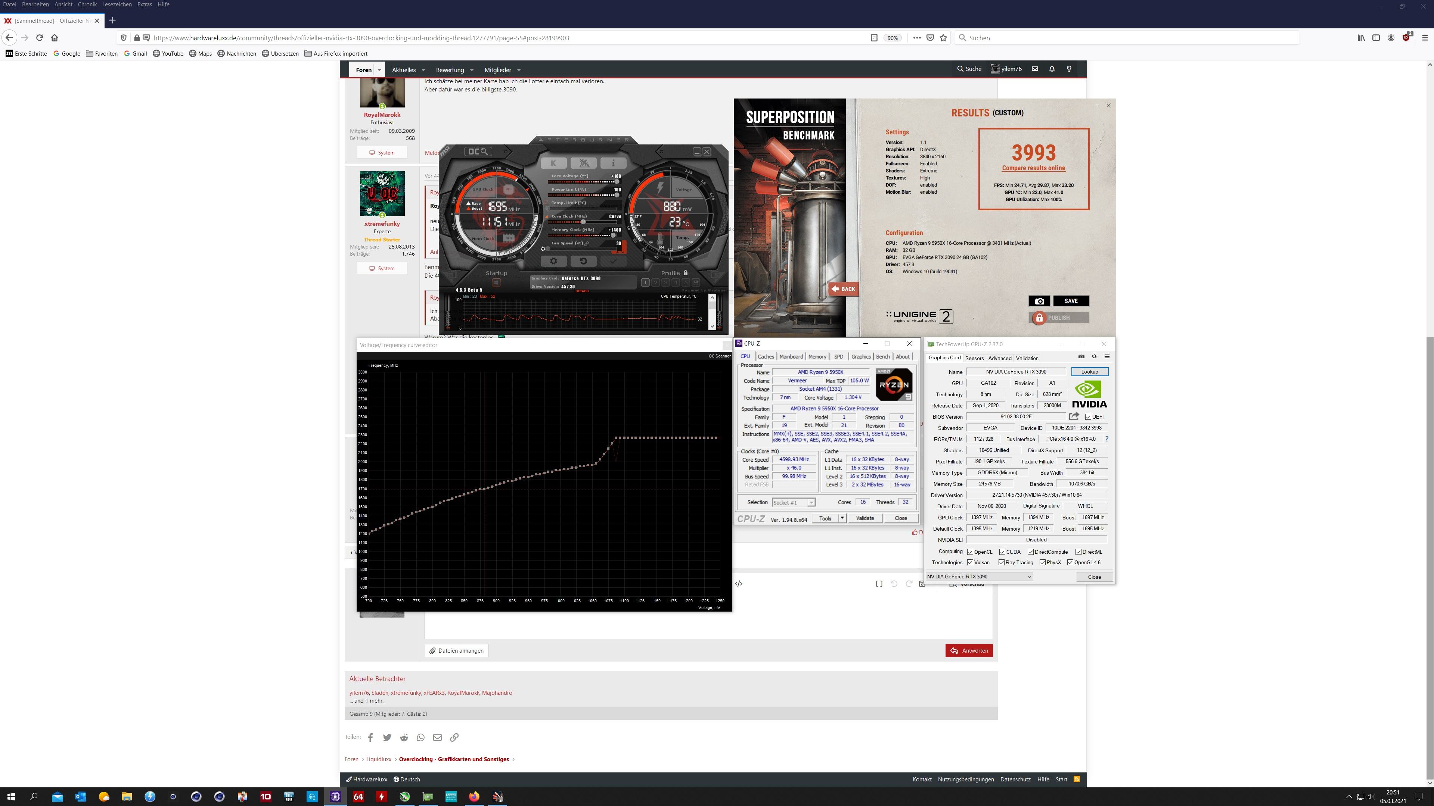Expand Bewertung dropdown arrow in forum navigation
Viewport: 1434px width, 806px height.
[472, 70]
